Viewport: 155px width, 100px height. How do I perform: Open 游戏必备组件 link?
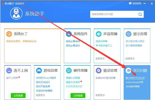click(x=73, y=45)
